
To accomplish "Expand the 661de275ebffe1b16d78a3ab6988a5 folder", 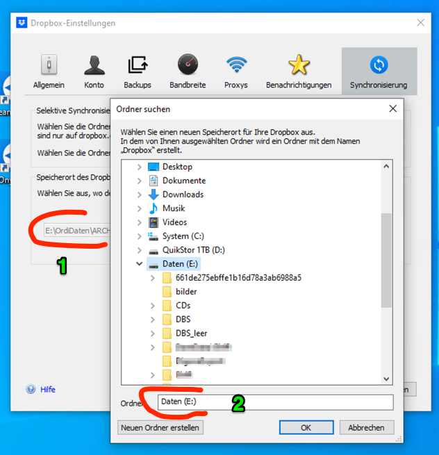I will click(x=153, y=278).
